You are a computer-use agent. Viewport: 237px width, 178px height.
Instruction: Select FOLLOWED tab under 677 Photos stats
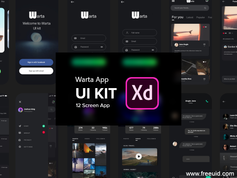point(151,139)
